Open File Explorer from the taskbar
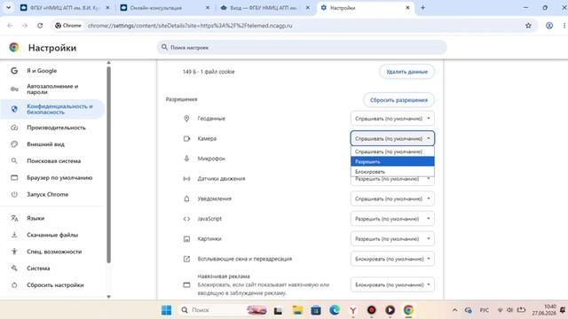This screenshot has height=319, width=568. coord(297,310)
